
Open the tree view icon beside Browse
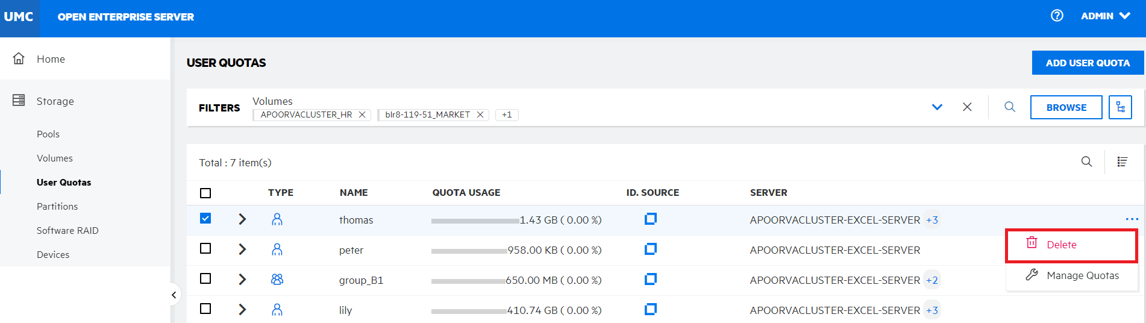pos(1120,107)
